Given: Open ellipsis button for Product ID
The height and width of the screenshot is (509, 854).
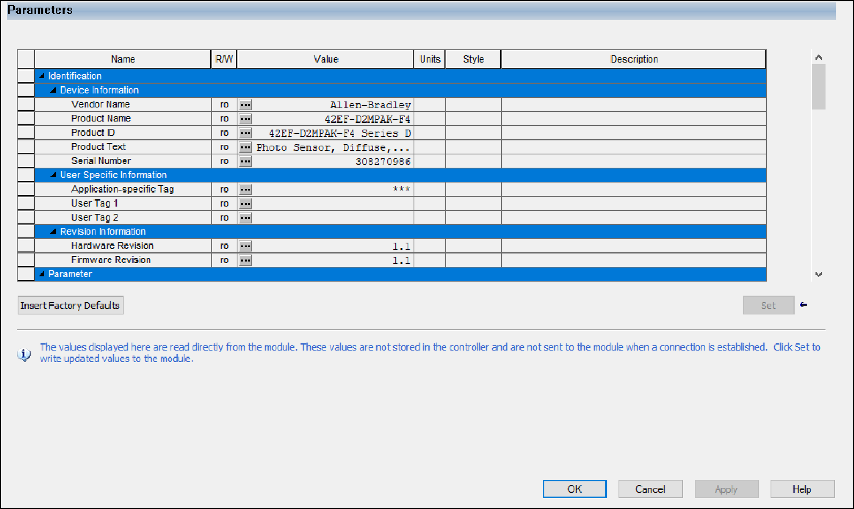Looking at the screenshot, I should coord(245,133).
